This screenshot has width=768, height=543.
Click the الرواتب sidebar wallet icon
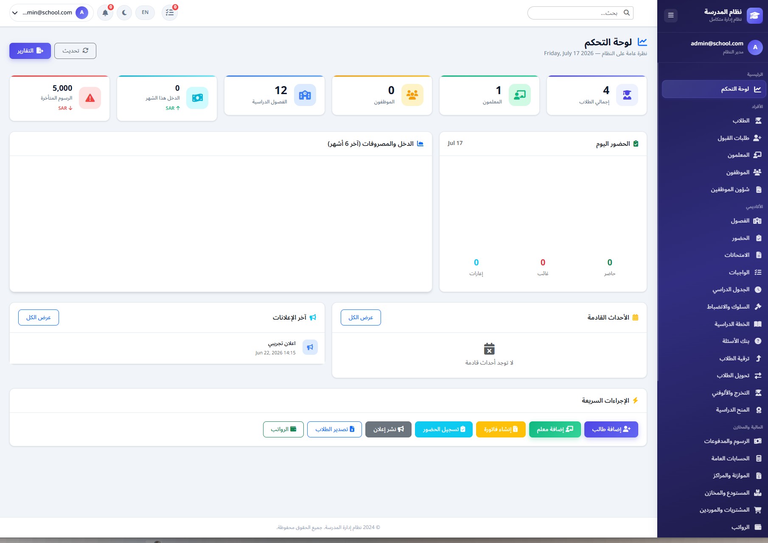click(758, 527)
